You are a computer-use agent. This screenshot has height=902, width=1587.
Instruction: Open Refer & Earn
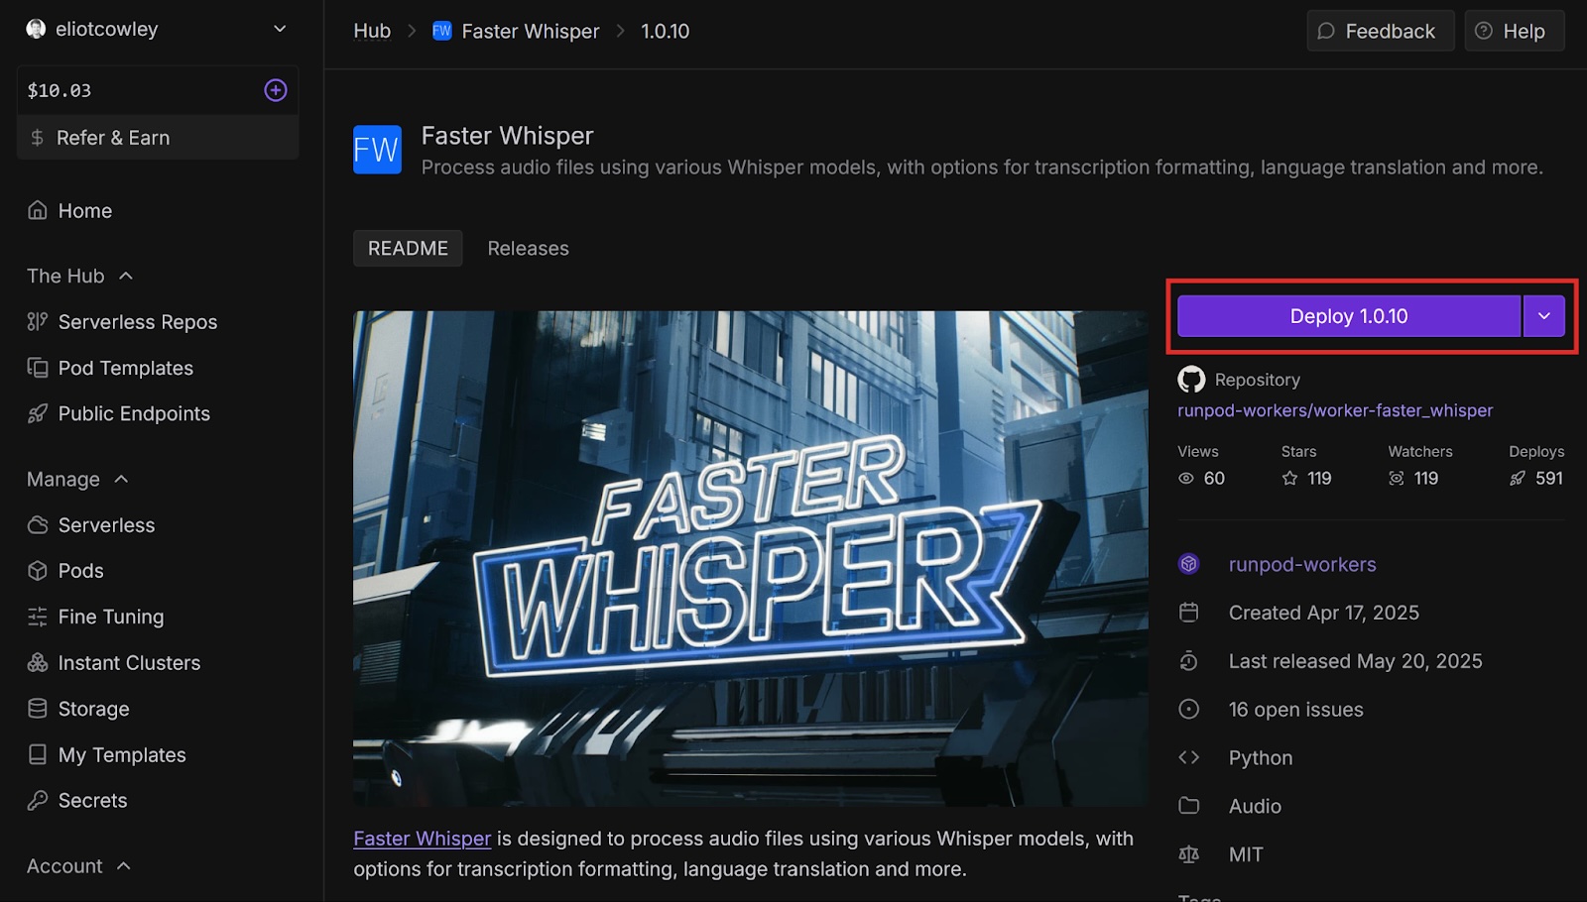click(x=158, y=138)
